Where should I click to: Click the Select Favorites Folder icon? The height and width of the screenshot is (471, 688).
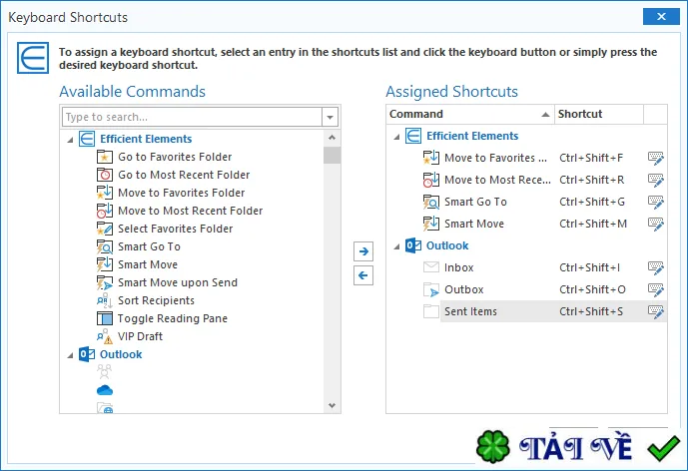click(105, 229)
